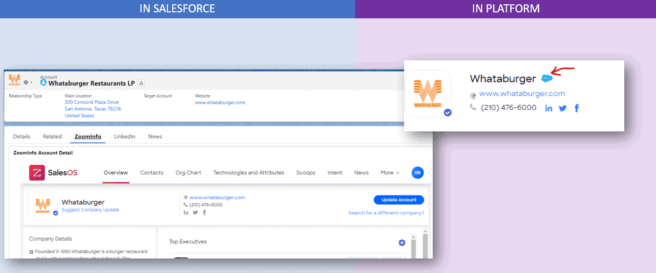Screen dimensions: 656x273
Task: Click the Update Account button
Action: [x=399, y=200]
